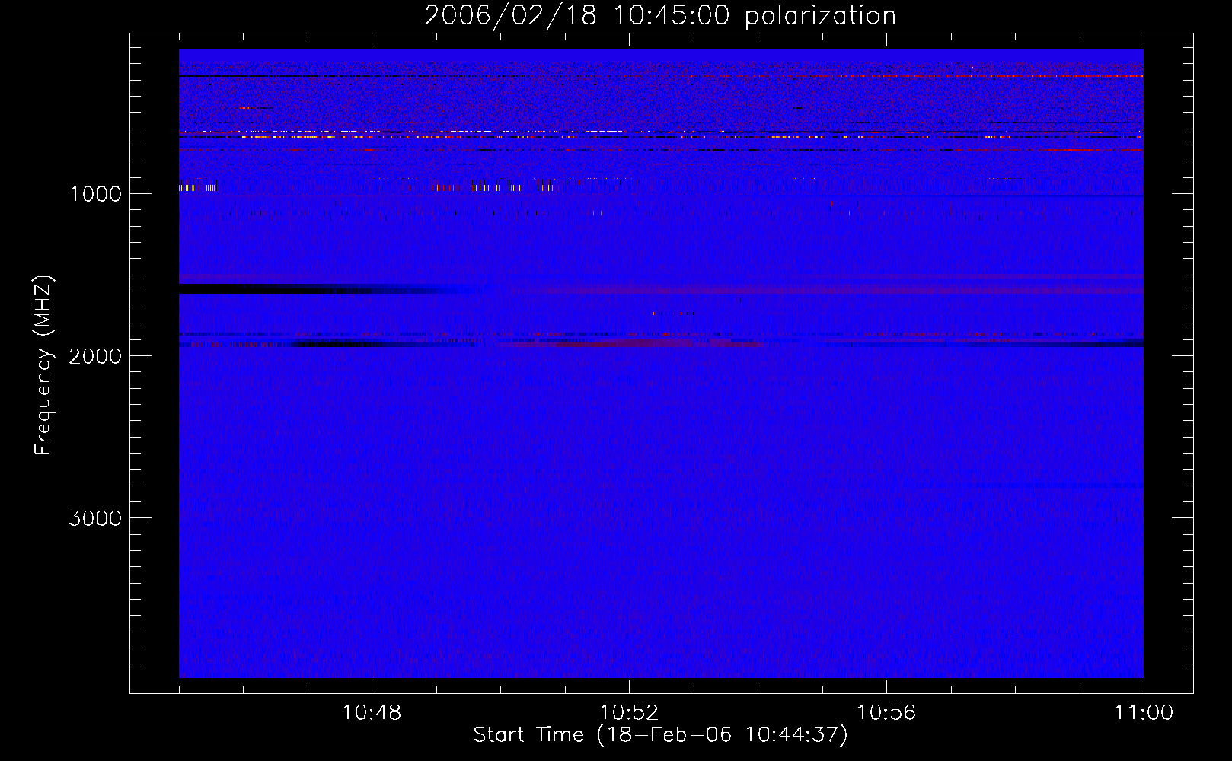The height and width of the screenshot is (761, 1232).
Task: Select the 3000 frequency axis label
Action: [95, 518]
